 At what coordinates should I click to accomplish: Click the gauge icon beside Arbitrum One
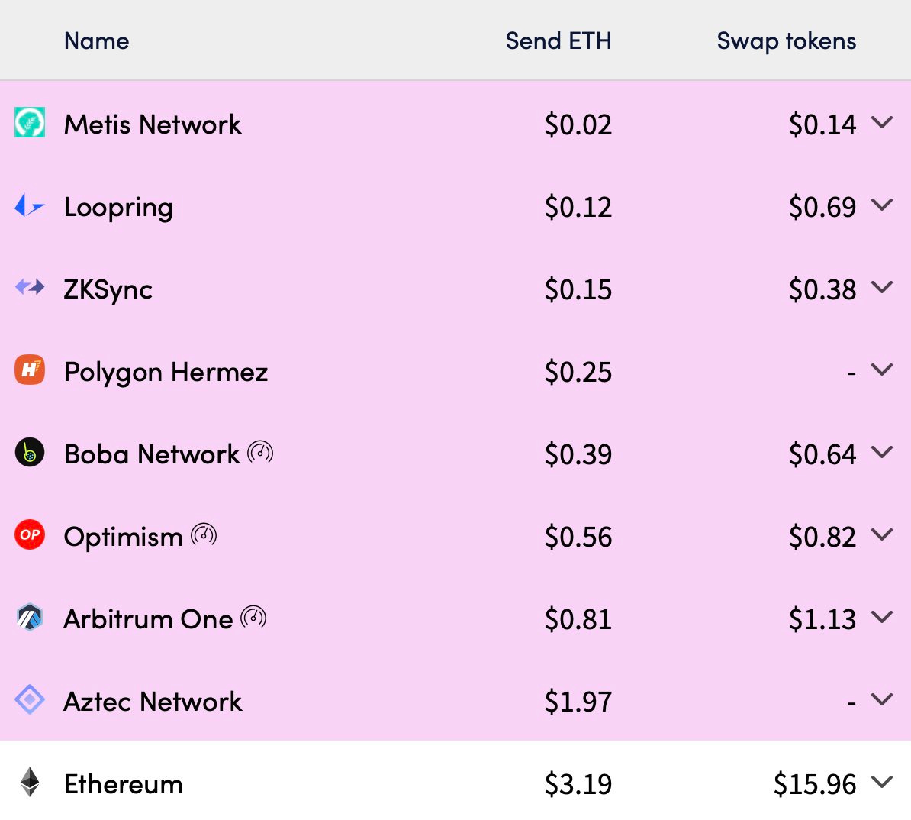(x=254, y=617)
